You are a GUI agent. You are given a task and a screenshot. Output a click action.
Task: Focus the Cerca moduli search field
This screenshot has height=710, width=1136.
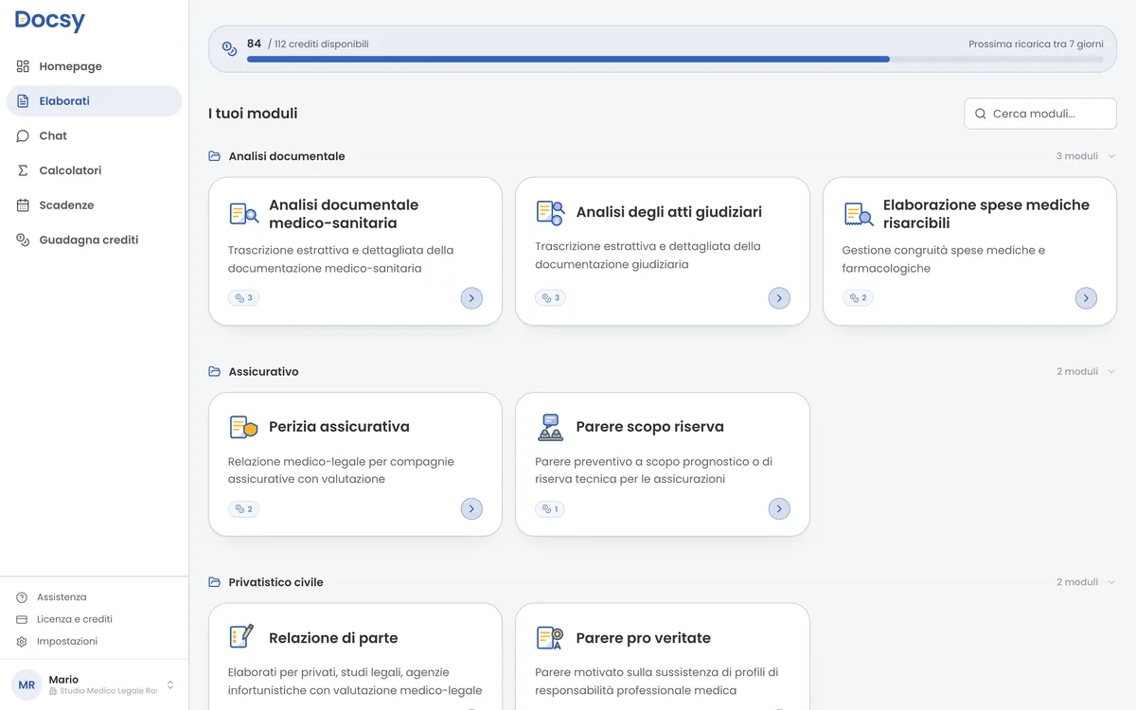1040,114
